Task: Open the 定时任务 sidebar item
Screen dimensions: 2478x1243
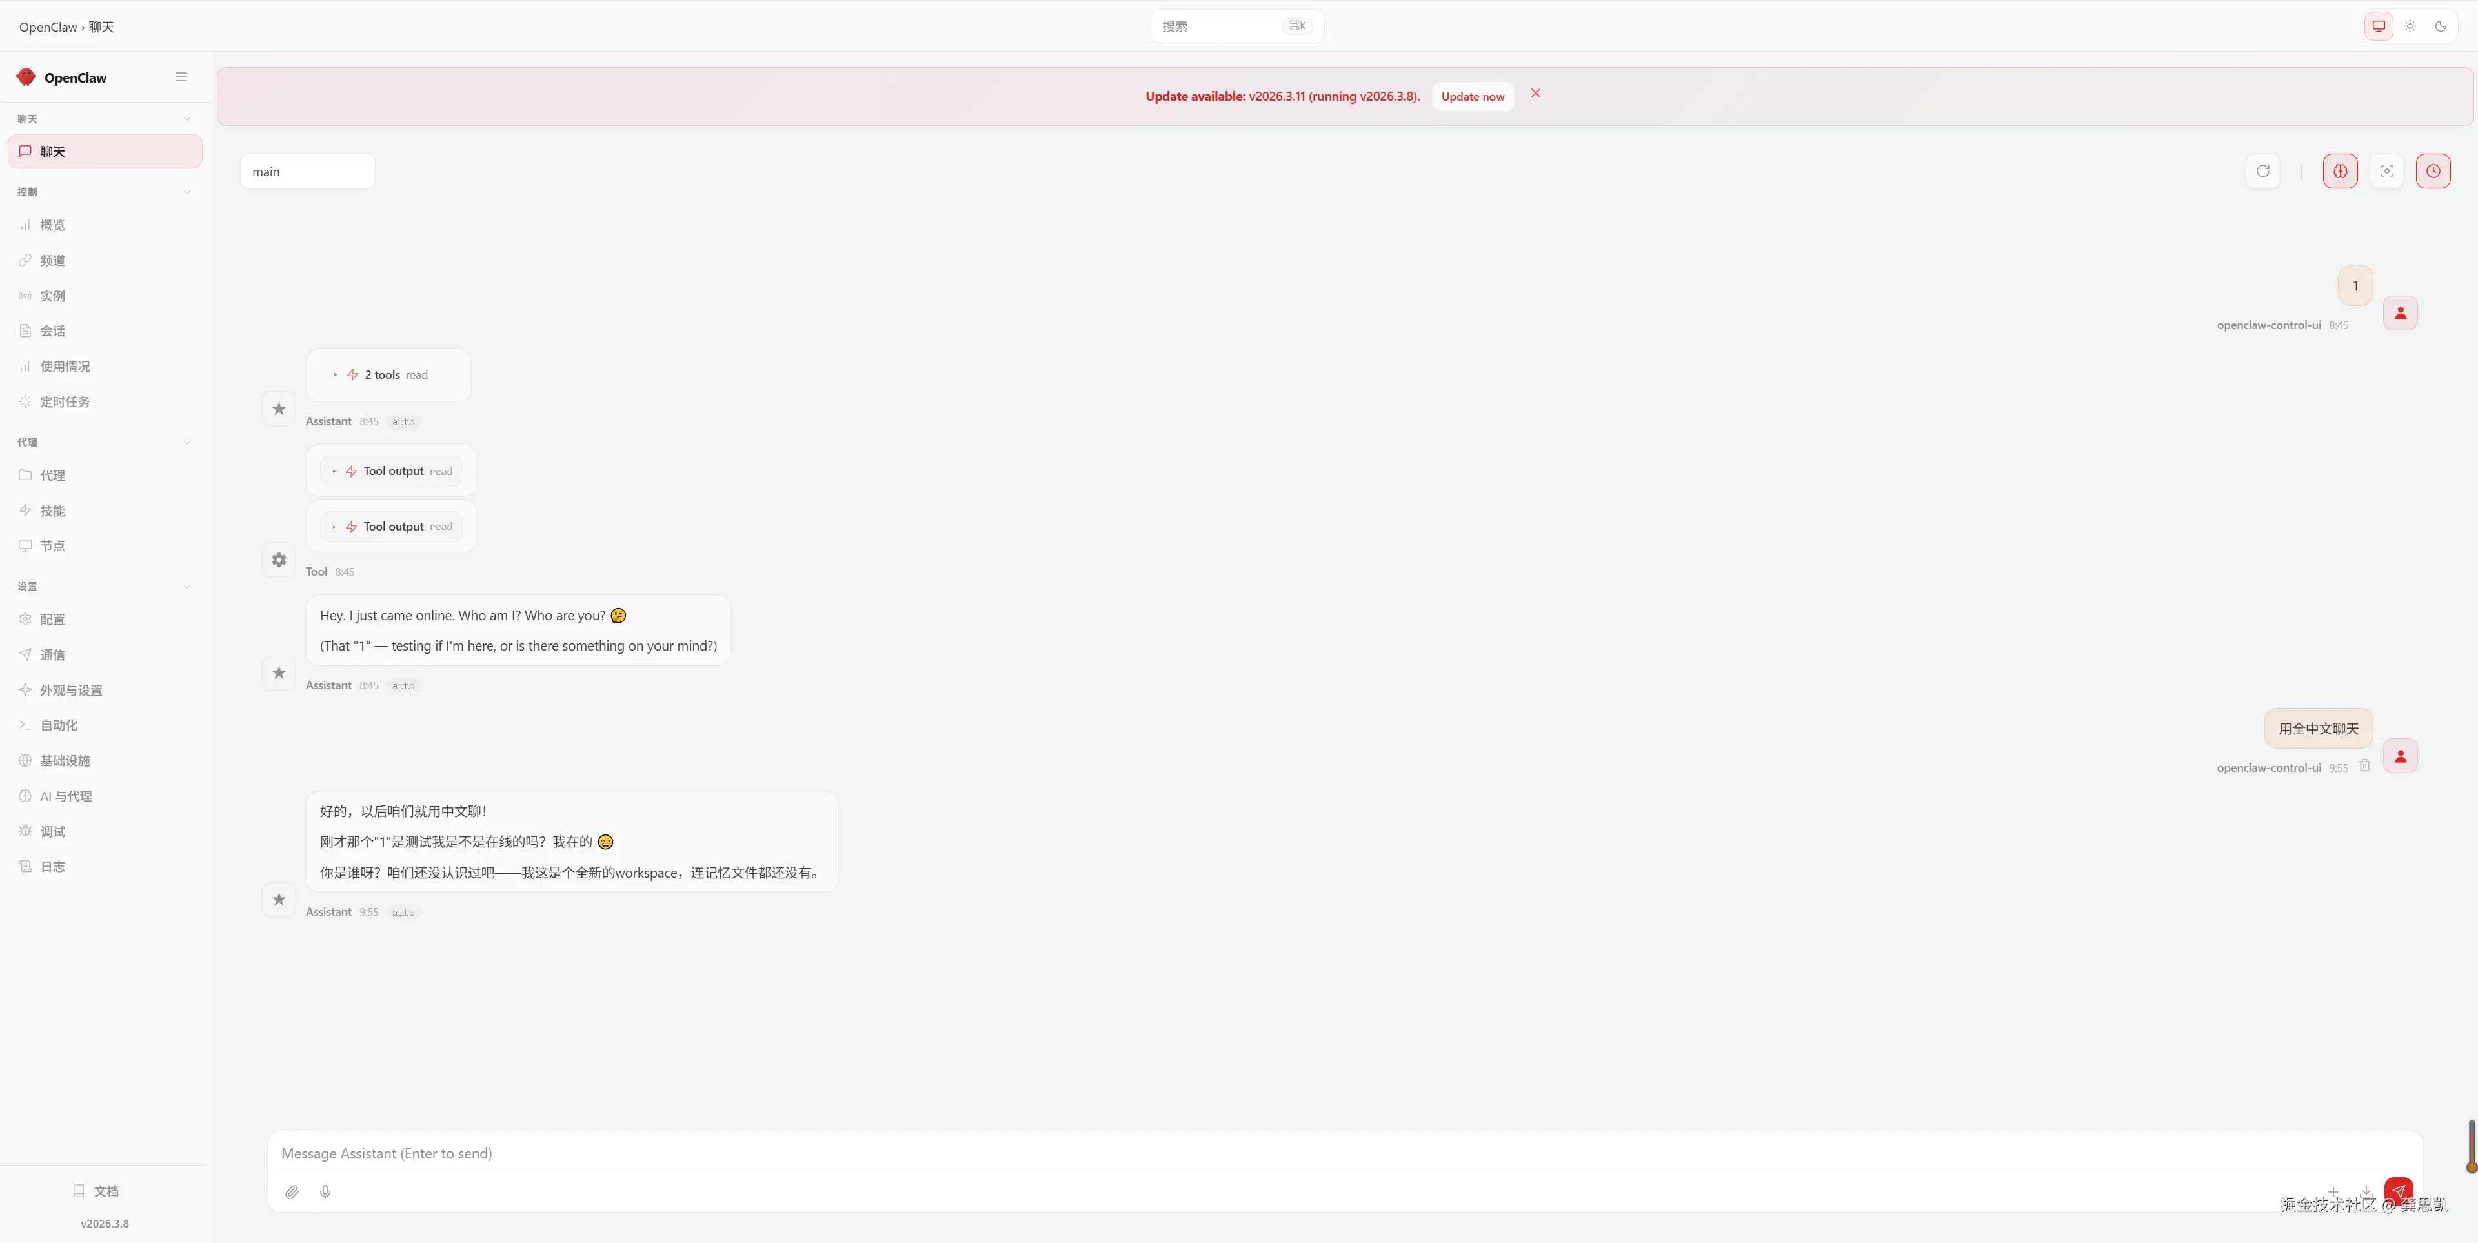Action: click(65, 402)
